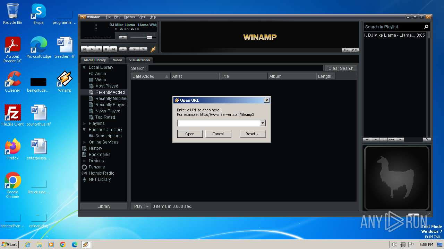Image resolution: width=444 pixels, height=249 pixels.
Task: Open Hotmix Radio
Action: point(101,173)
